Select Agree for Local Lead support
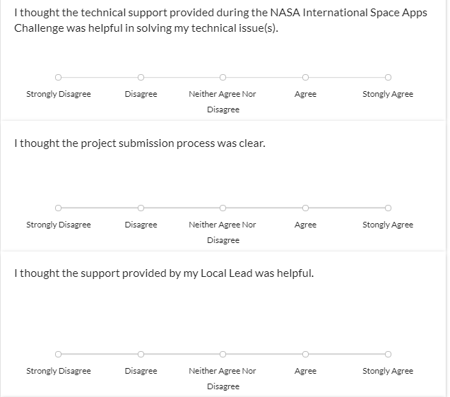Screen dimensions: 450x397 tap(305, 354)
